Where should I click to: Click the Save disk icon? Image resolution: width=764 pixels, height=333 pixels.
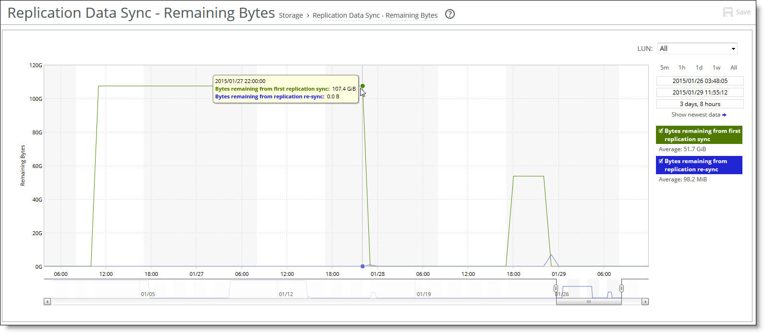(728, 12)
